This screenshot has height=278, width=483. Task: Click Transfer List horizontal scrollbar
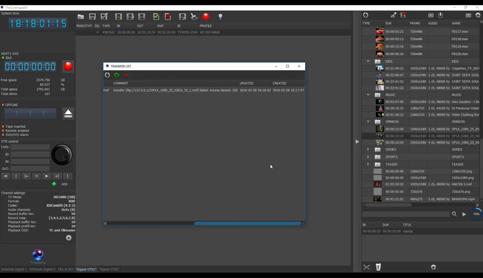(x=248, y=223)
